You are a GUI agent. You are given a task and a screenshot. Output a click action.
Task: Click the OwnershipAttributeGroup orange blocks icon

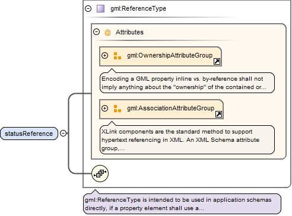[118, 56]
